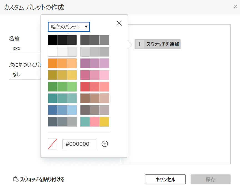Pick the turquoise swatch in last row
This screenshot has height=193, width=240.
point(85,121)
